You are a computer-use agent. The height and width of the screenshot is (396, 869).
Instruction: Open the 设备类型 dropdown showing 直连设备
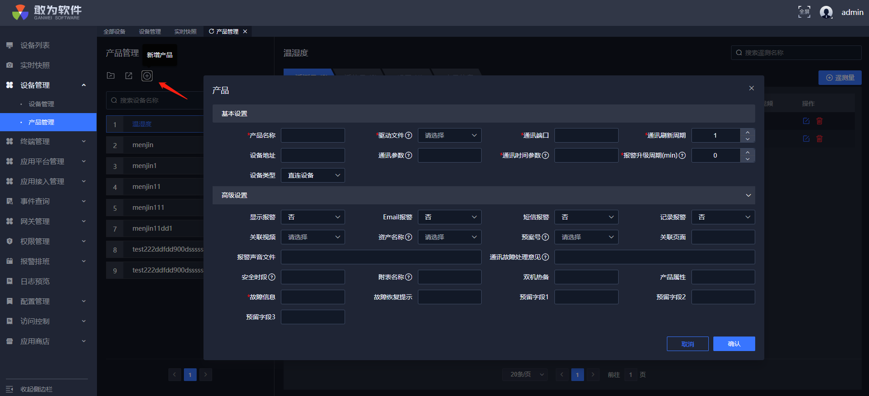313,175
